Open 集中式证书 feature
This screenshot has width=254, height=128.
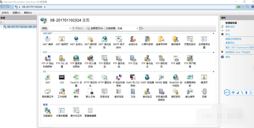pos(76,112)
